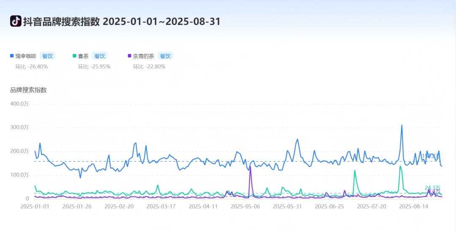Screen dimensions: 456x231
Task: Click the 2025-08-14 x-axis date
Action: tap(413, 206)
